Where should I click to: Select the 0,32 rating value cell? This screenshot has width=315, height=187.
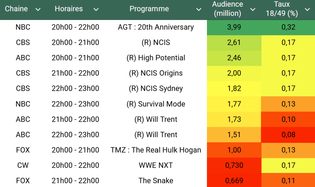tap(288, 27)
